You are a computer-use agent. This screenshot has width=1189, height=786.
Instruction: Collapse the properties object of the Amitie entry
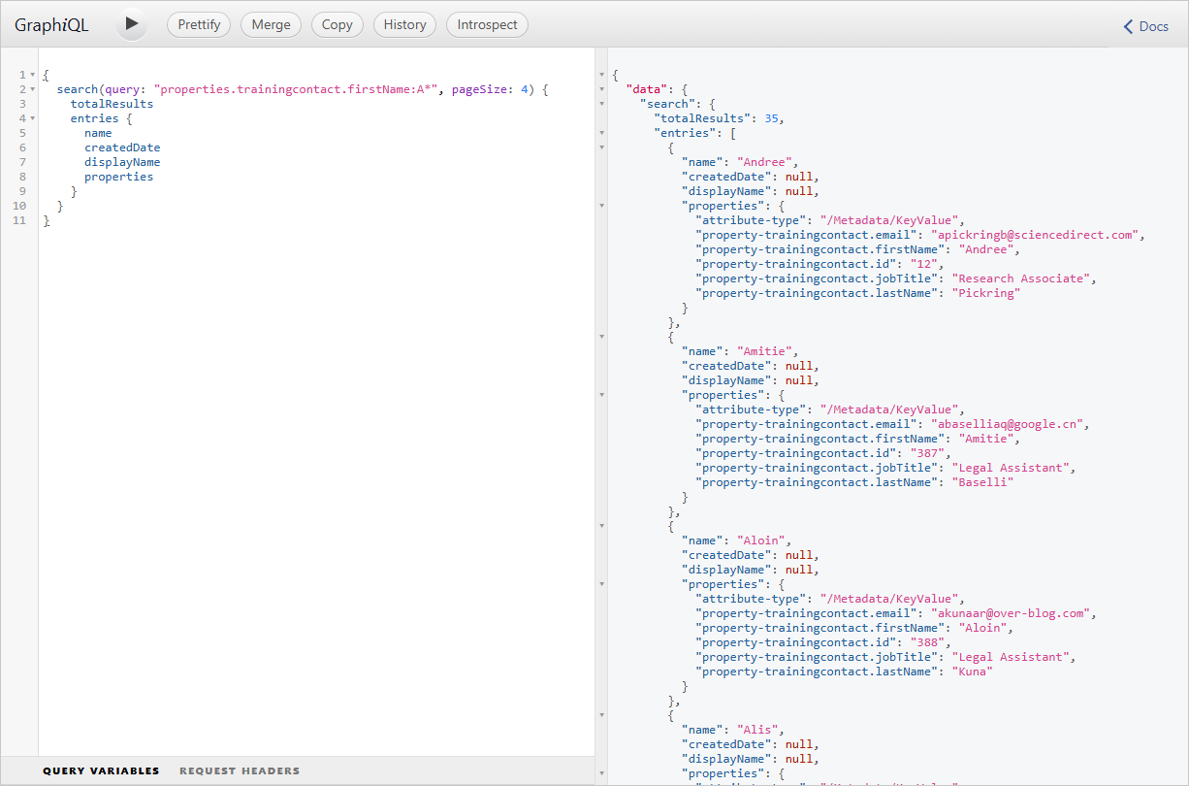[x=601, y=395]
